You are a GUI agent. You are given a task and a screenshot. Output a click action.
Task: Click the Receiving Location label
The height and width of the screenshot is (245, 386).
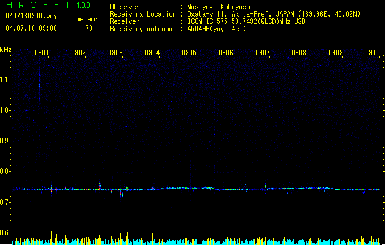[x=143, y=14]
